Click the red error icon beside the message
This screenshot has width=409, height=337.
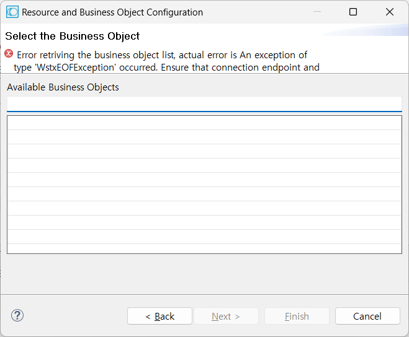(9, 55)
